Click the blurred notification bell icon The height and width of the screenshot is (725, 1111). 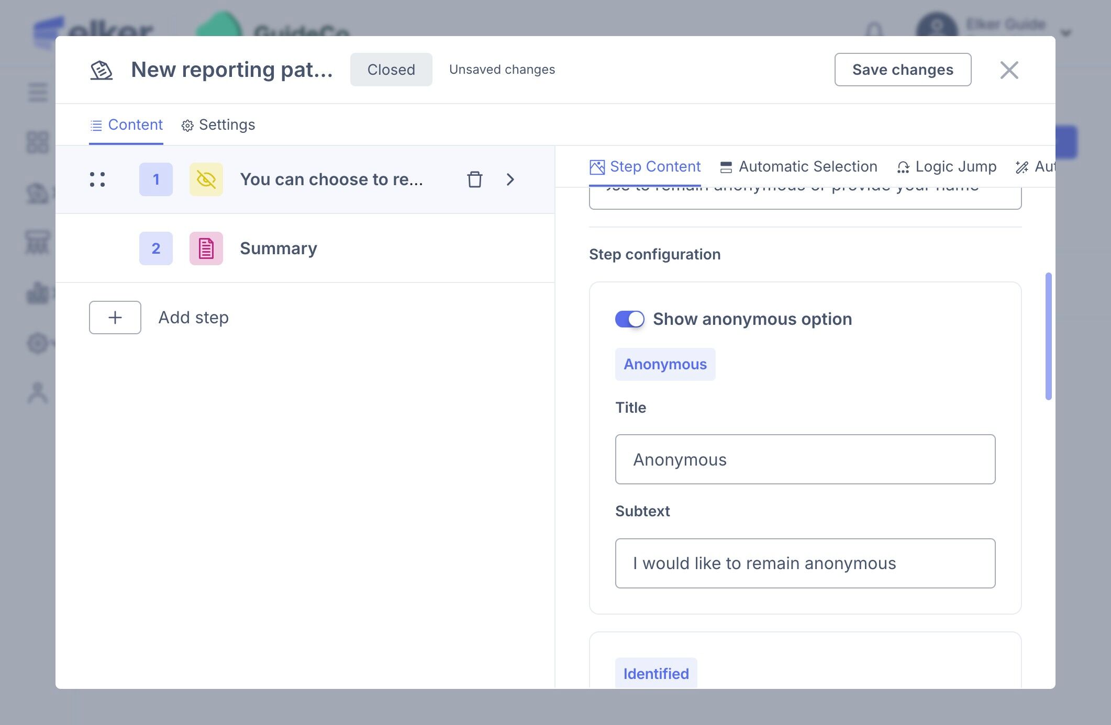click(874, 30)
